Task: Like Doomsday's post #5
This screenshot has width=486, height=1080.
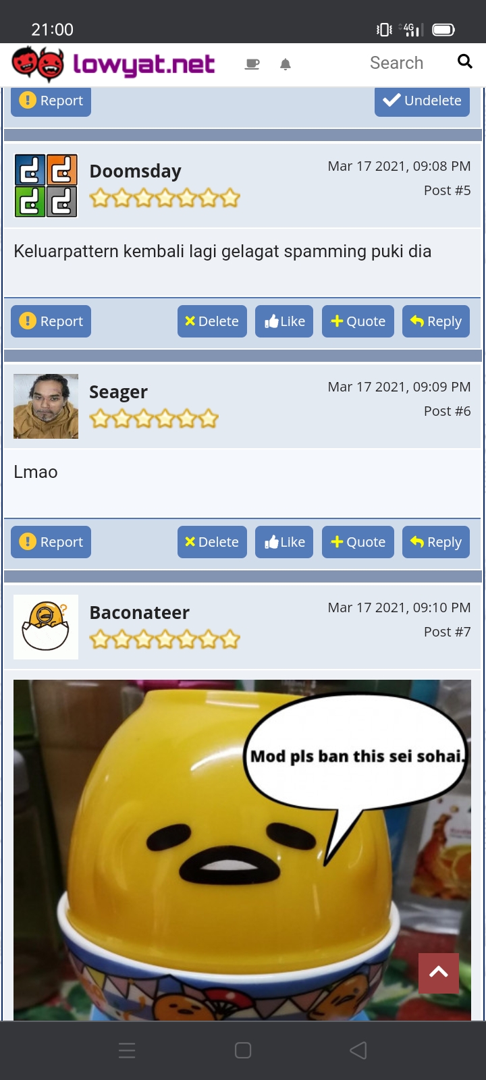Action: [x=284, y=321]
